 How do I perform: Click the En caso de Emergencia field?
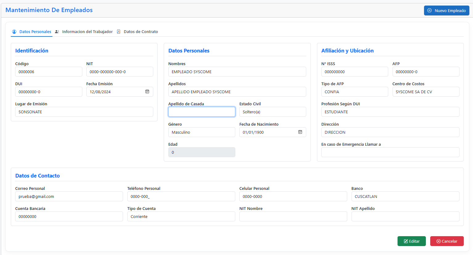click(x=390, y=152)
